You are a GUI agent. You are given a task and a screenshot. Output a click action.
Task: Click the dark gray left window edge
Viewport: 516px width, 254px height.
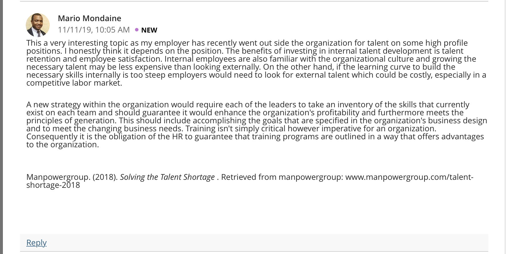click(x=1, y=127)
